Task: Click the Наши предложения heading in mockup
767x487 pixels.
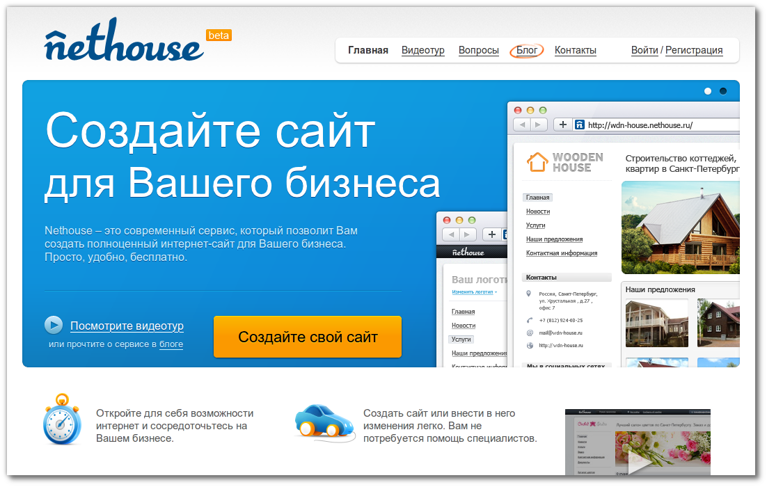Action: point(660,289)
